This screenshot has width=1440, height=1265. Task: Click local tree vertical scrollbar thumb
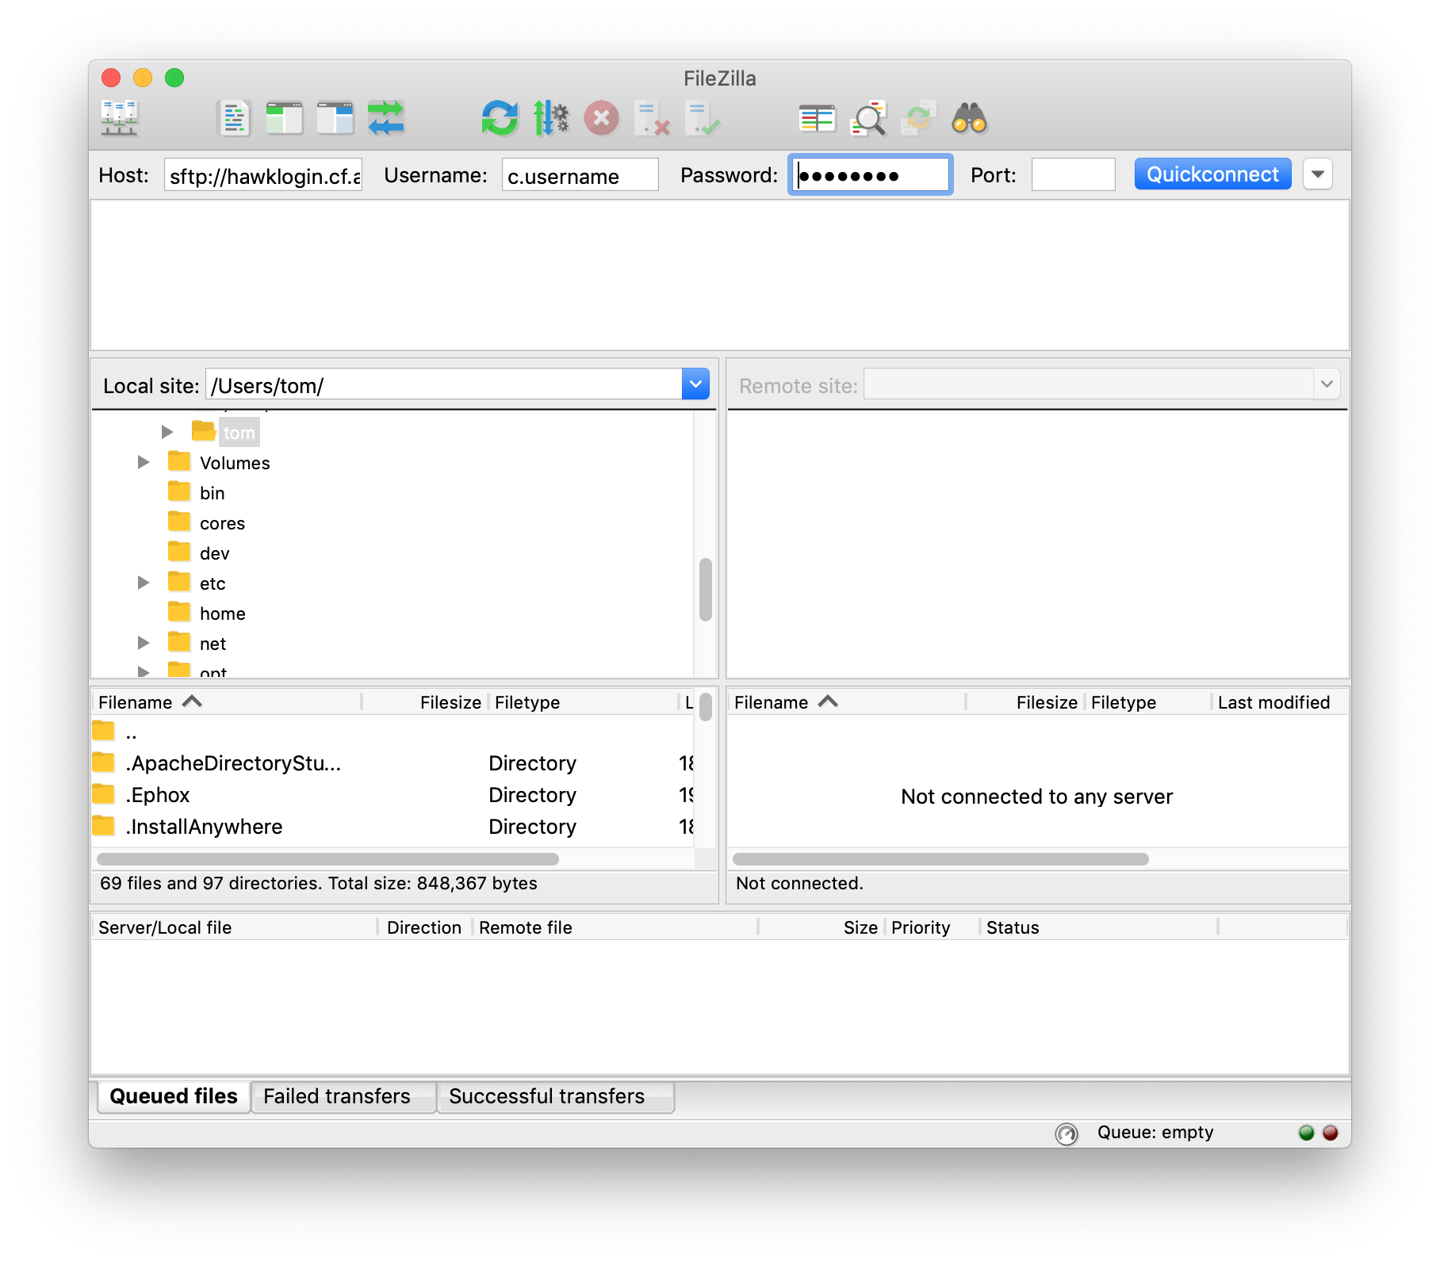click(705, 590)
